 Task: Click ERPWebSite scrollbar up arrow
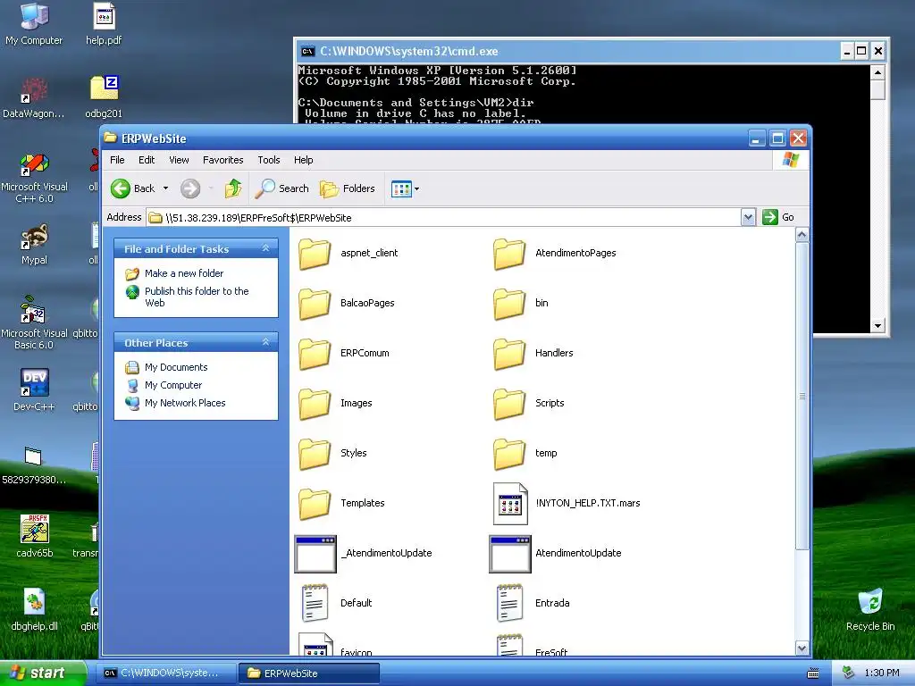pyautogui.click(x=802, y=235)
